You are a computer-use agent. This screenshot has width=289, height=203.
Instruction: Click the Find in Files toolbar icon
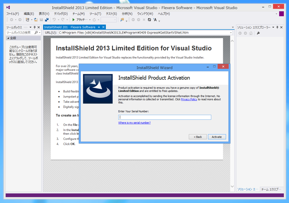pyautogui.click(x=122, y=20)
